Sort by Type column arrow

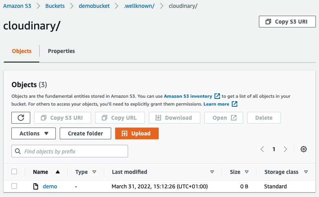pyautogui.click(x=94, y=172)
